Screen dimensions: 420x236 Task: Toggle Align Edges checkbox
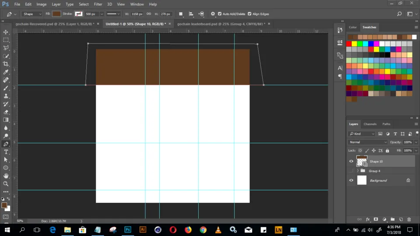[250, 14]
